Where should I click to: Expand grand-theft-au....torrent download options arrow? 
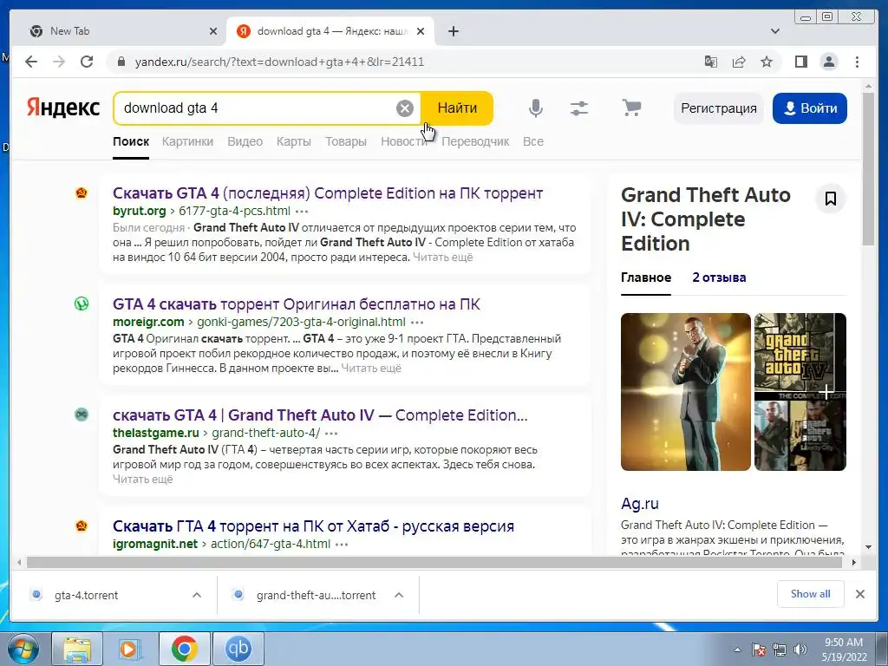click(x=399, y=595)
